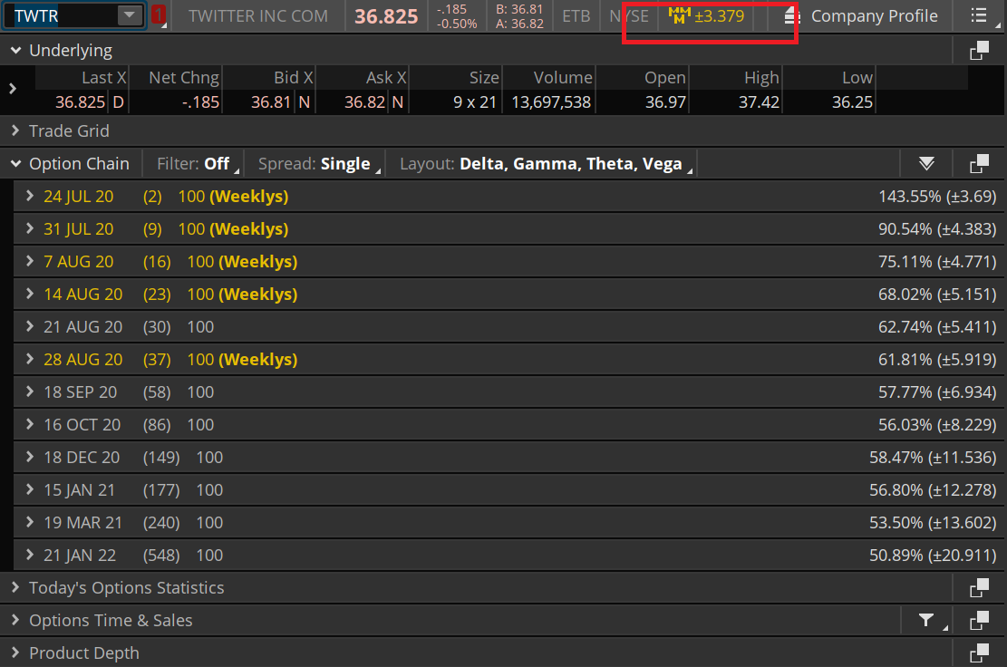Collapse the Underlying section

pyautogui.click(x=16, y=50)
